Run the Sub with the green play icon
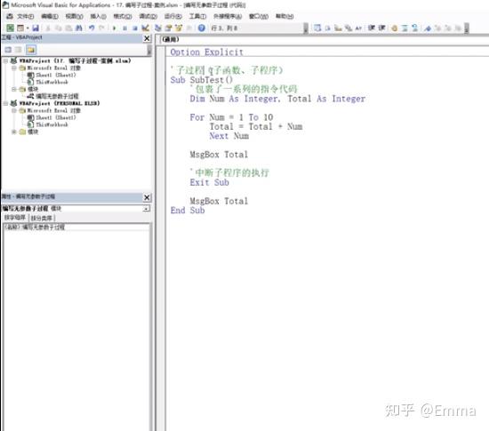The height and width of the screenshot is (431, 489). tap(114, 28)
